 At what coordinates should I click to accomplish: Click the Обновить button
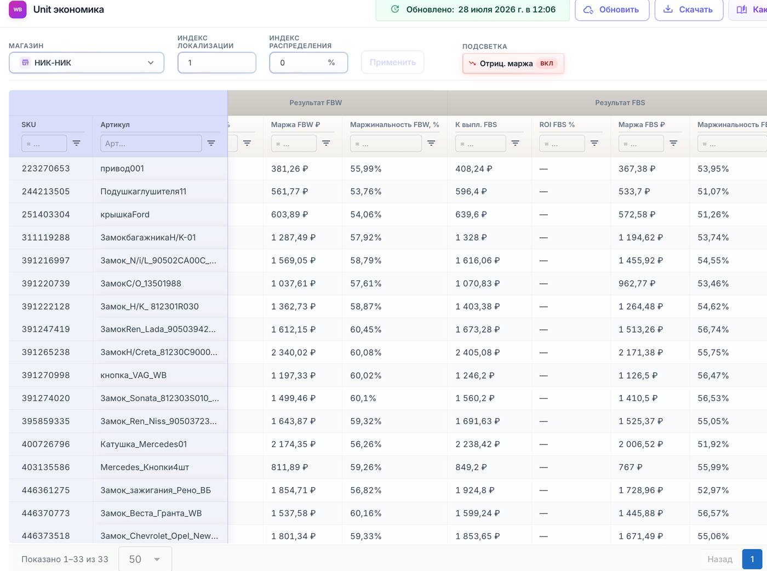tap(612, 9)
